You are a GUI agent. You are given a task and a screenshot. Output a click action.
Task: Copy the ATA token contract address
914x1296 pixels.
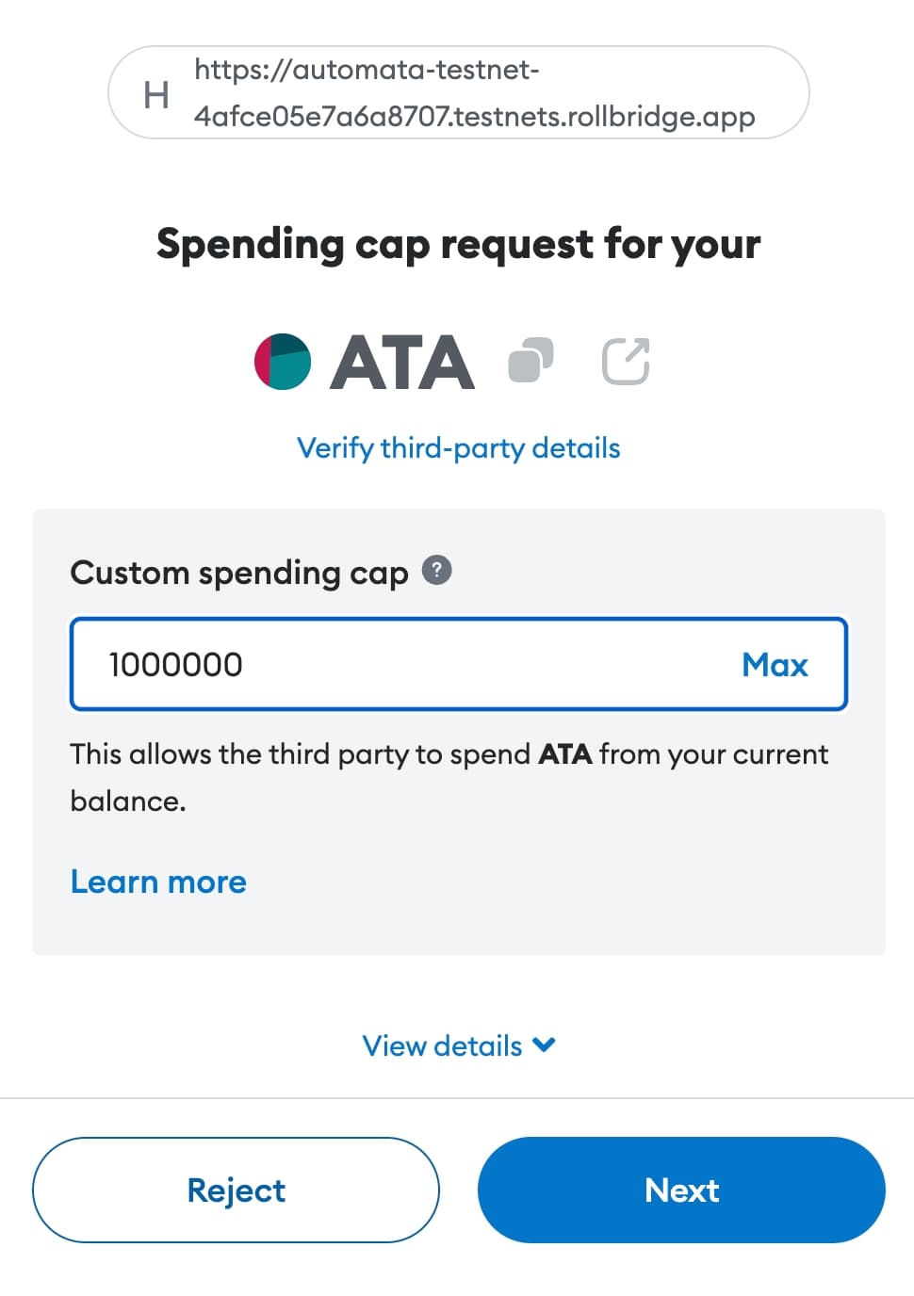[x=530, y=360]
